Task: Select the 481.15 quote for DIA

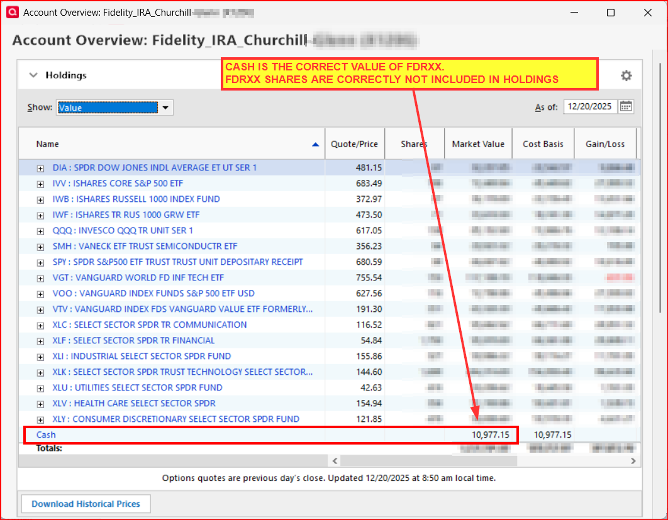Action: (x=369, y=168)
